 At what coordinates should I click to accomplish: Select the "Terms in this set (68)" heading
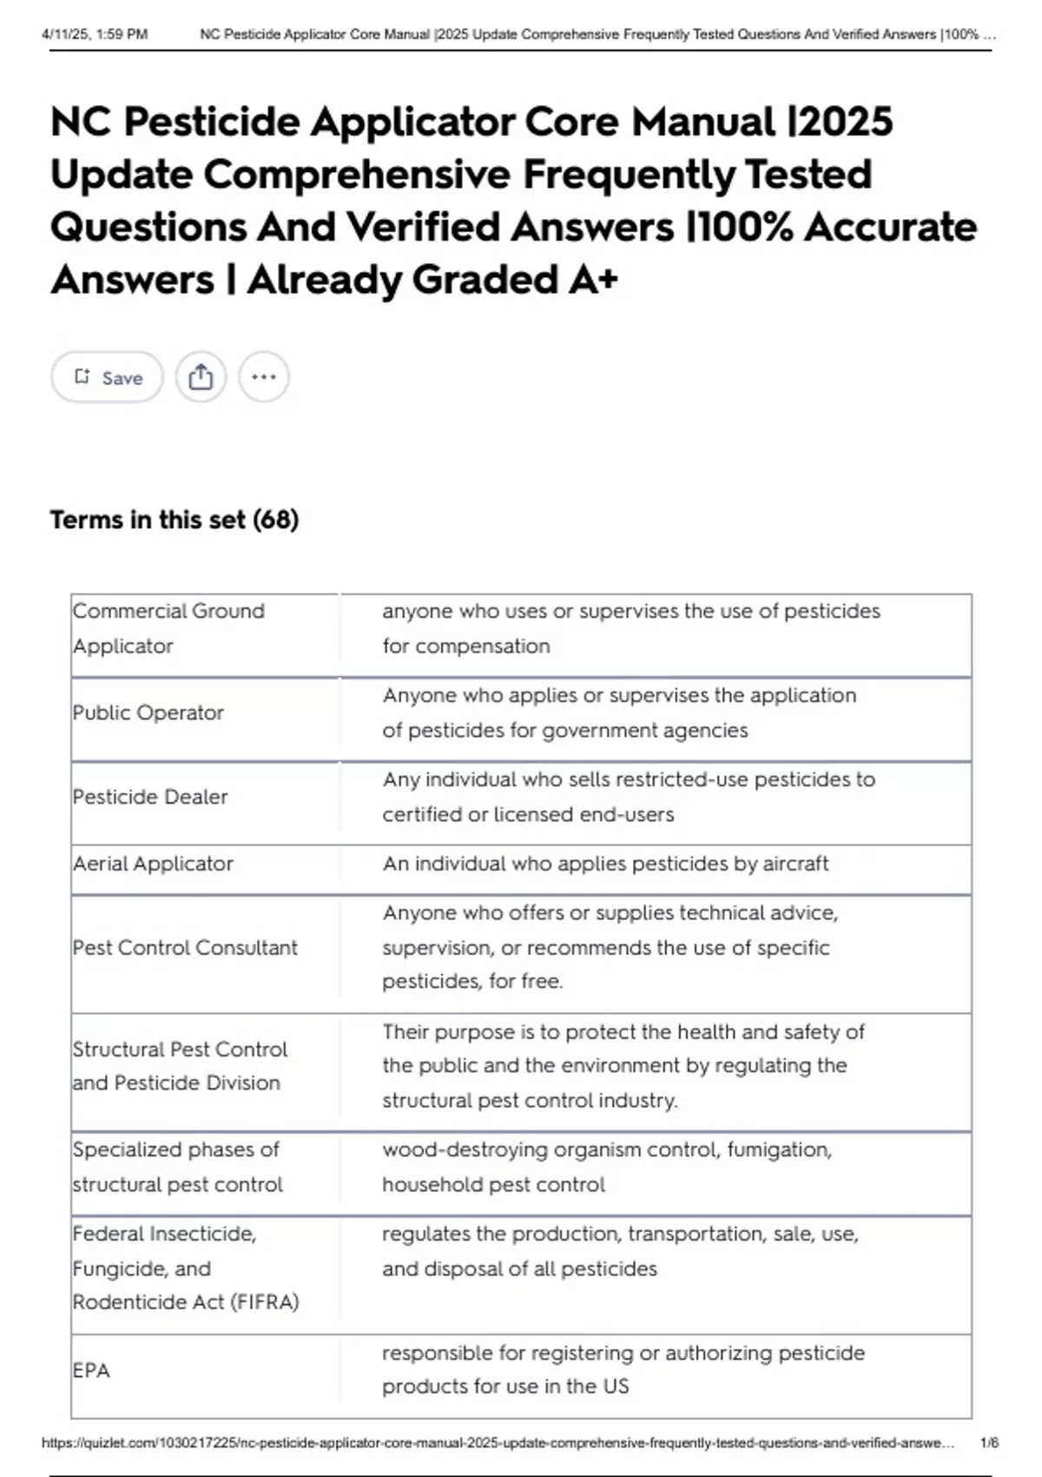coord(175,520)
